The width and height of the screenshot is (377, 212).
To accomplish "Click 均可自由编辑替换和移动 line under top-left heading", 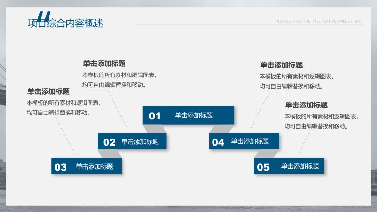I will pos(114,85).
